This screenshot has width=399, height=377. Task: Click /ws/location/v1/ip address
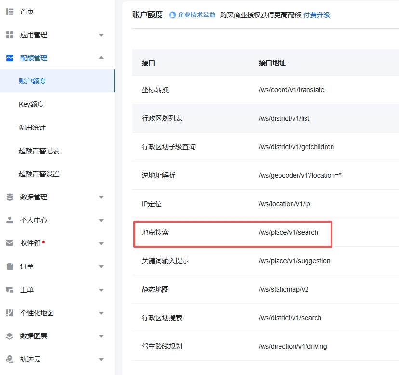pos(284,204)
